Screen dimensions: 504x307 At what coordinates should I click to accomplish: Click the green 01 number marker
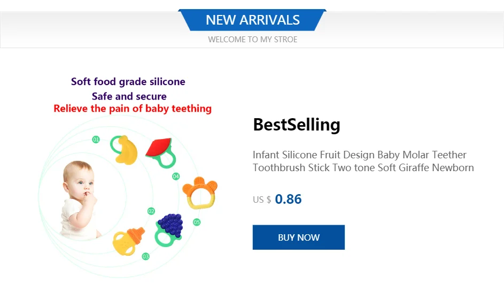pos(96,140)
